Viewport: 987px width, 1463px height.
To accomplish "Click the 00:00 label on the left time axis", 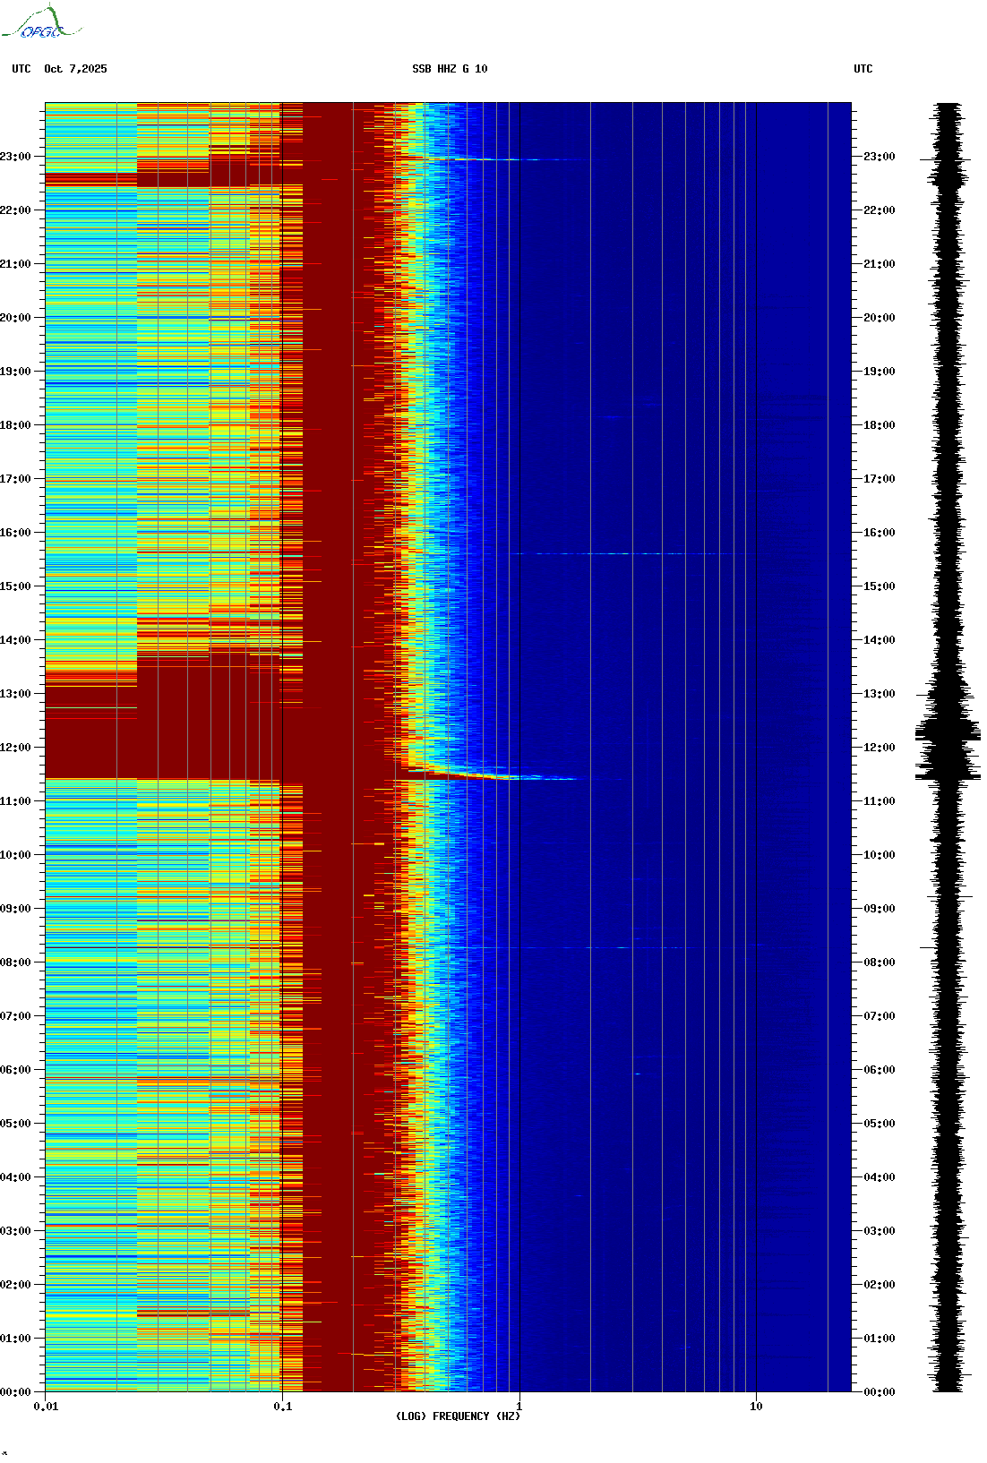I will click(x=15, y=1392).
